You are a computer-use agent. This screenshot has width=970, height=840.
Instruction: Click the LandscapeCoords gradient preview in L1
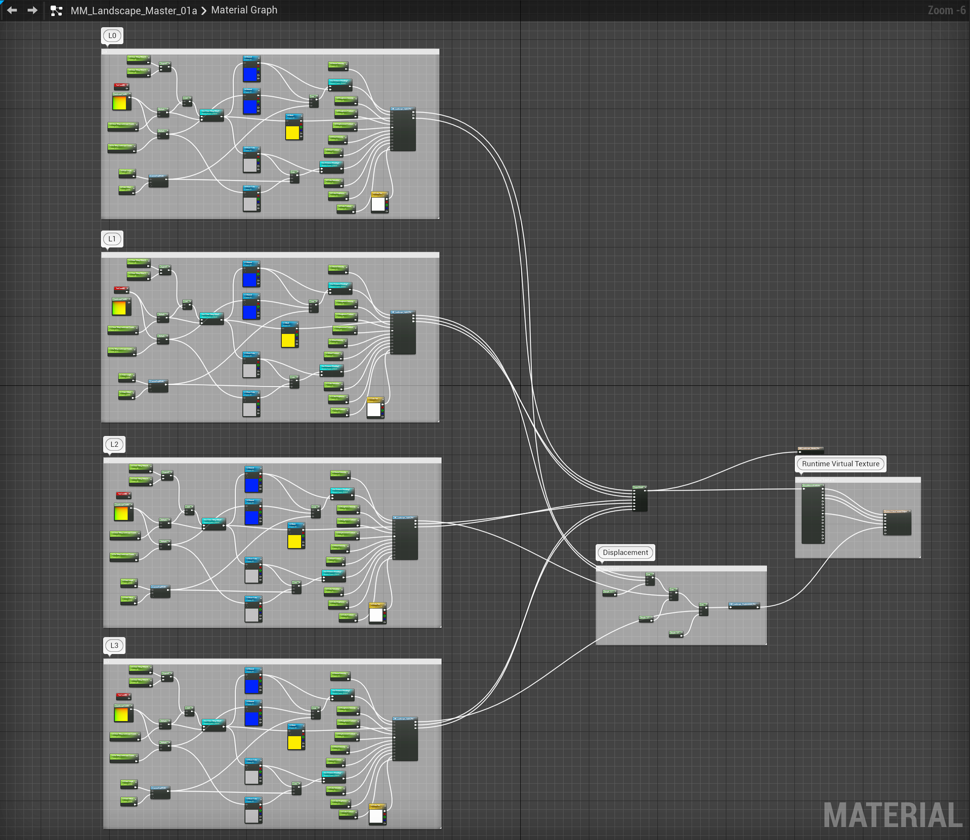(x=119, y=308)
